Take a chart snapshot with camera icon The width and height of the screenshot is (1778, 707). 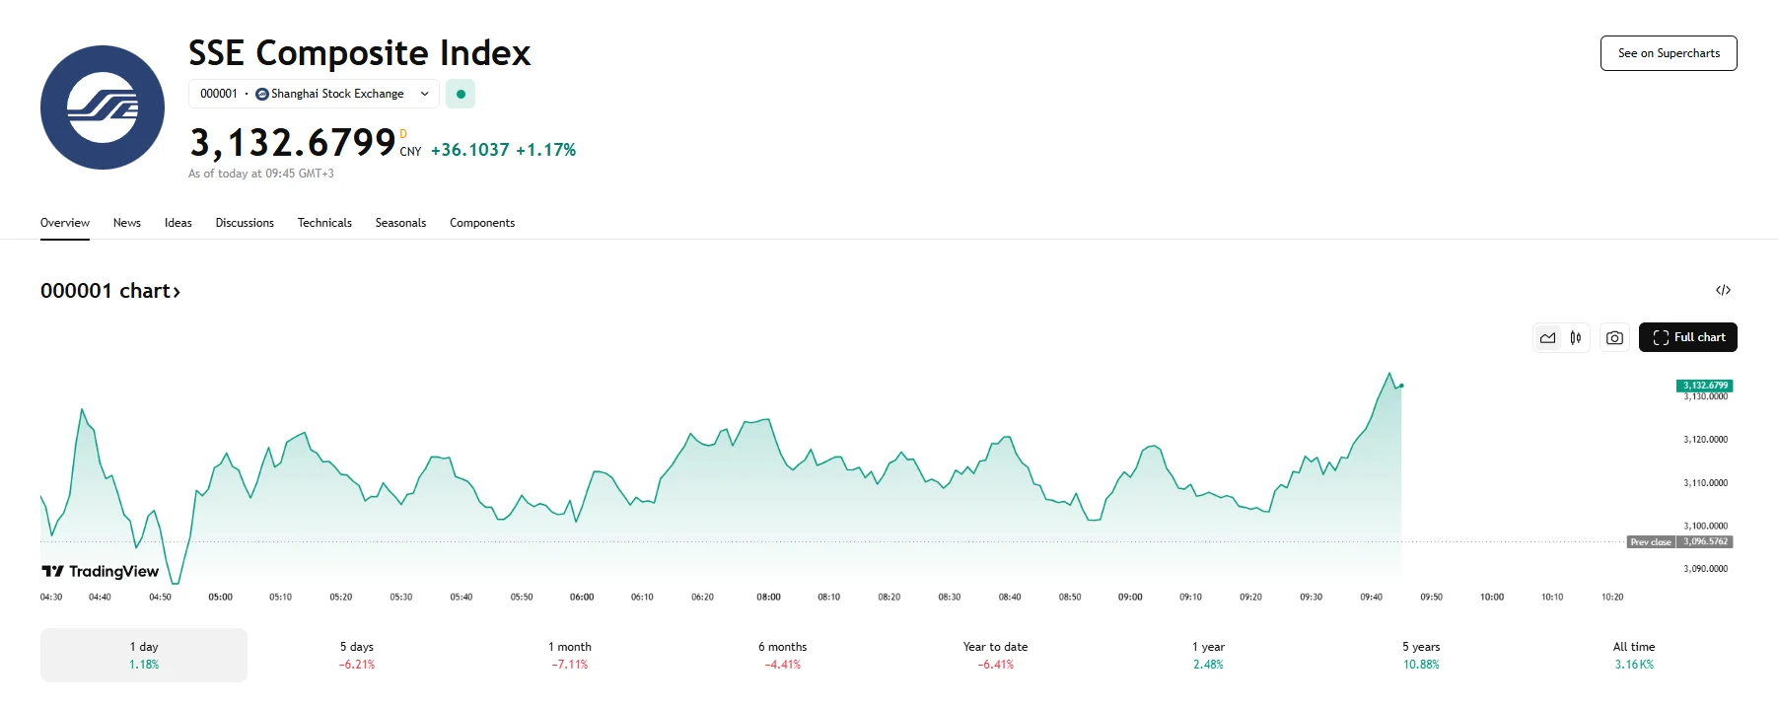pos(1614,337)
